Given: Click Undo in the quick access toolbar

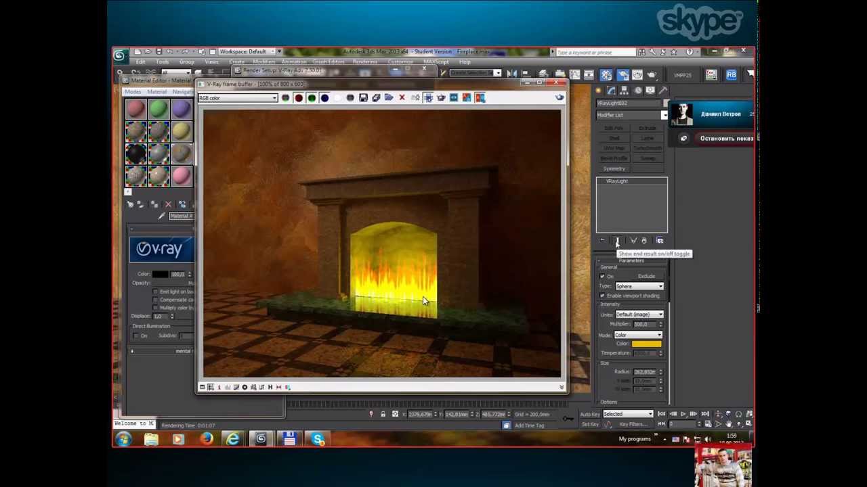Looking at the screenshot, I should pos(169,52).
